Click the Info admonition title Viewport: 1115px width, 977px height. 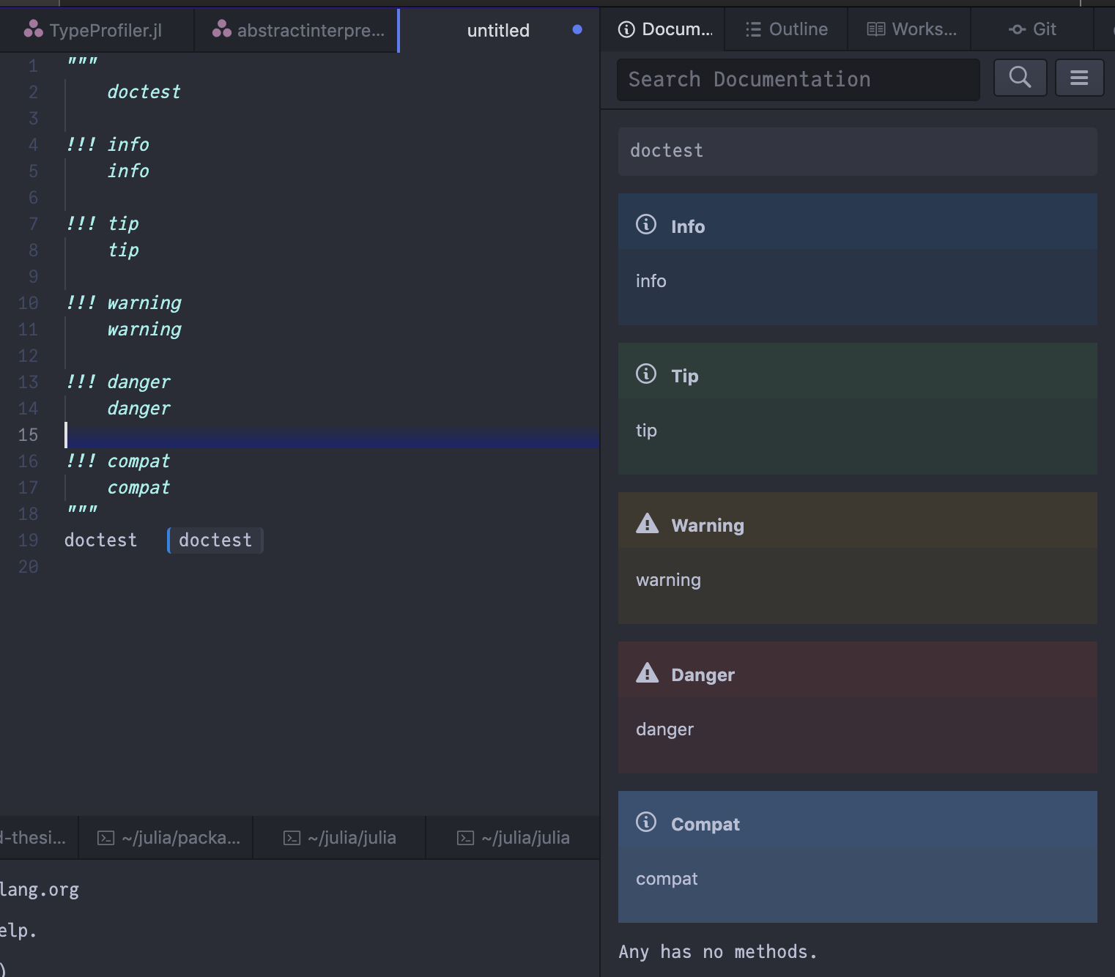[688, 227]
